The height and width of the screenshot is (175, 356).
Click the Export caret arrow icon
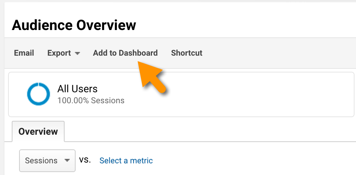77,53
